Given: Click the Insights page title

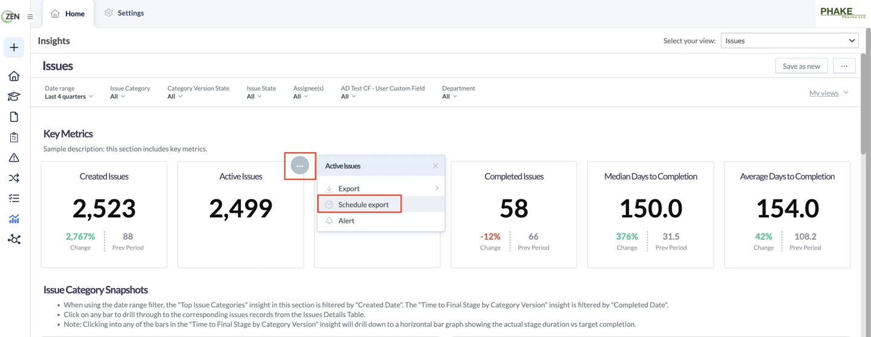Looking at the screenshot, I should tap(54, 40).
